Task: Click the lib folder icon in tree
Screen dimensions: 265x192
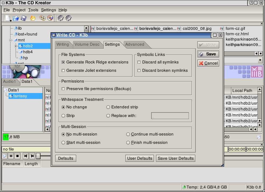Action: click(15, 28)
